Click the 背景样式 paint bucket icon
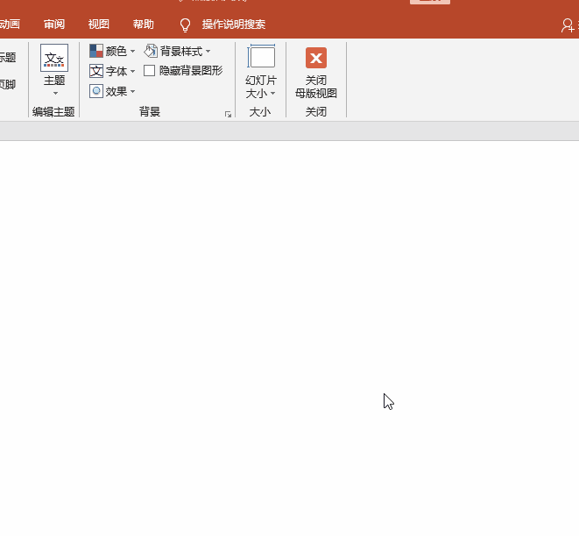This screenshot has height=536, width=579. pyautogui.click(x=151, y=52)
